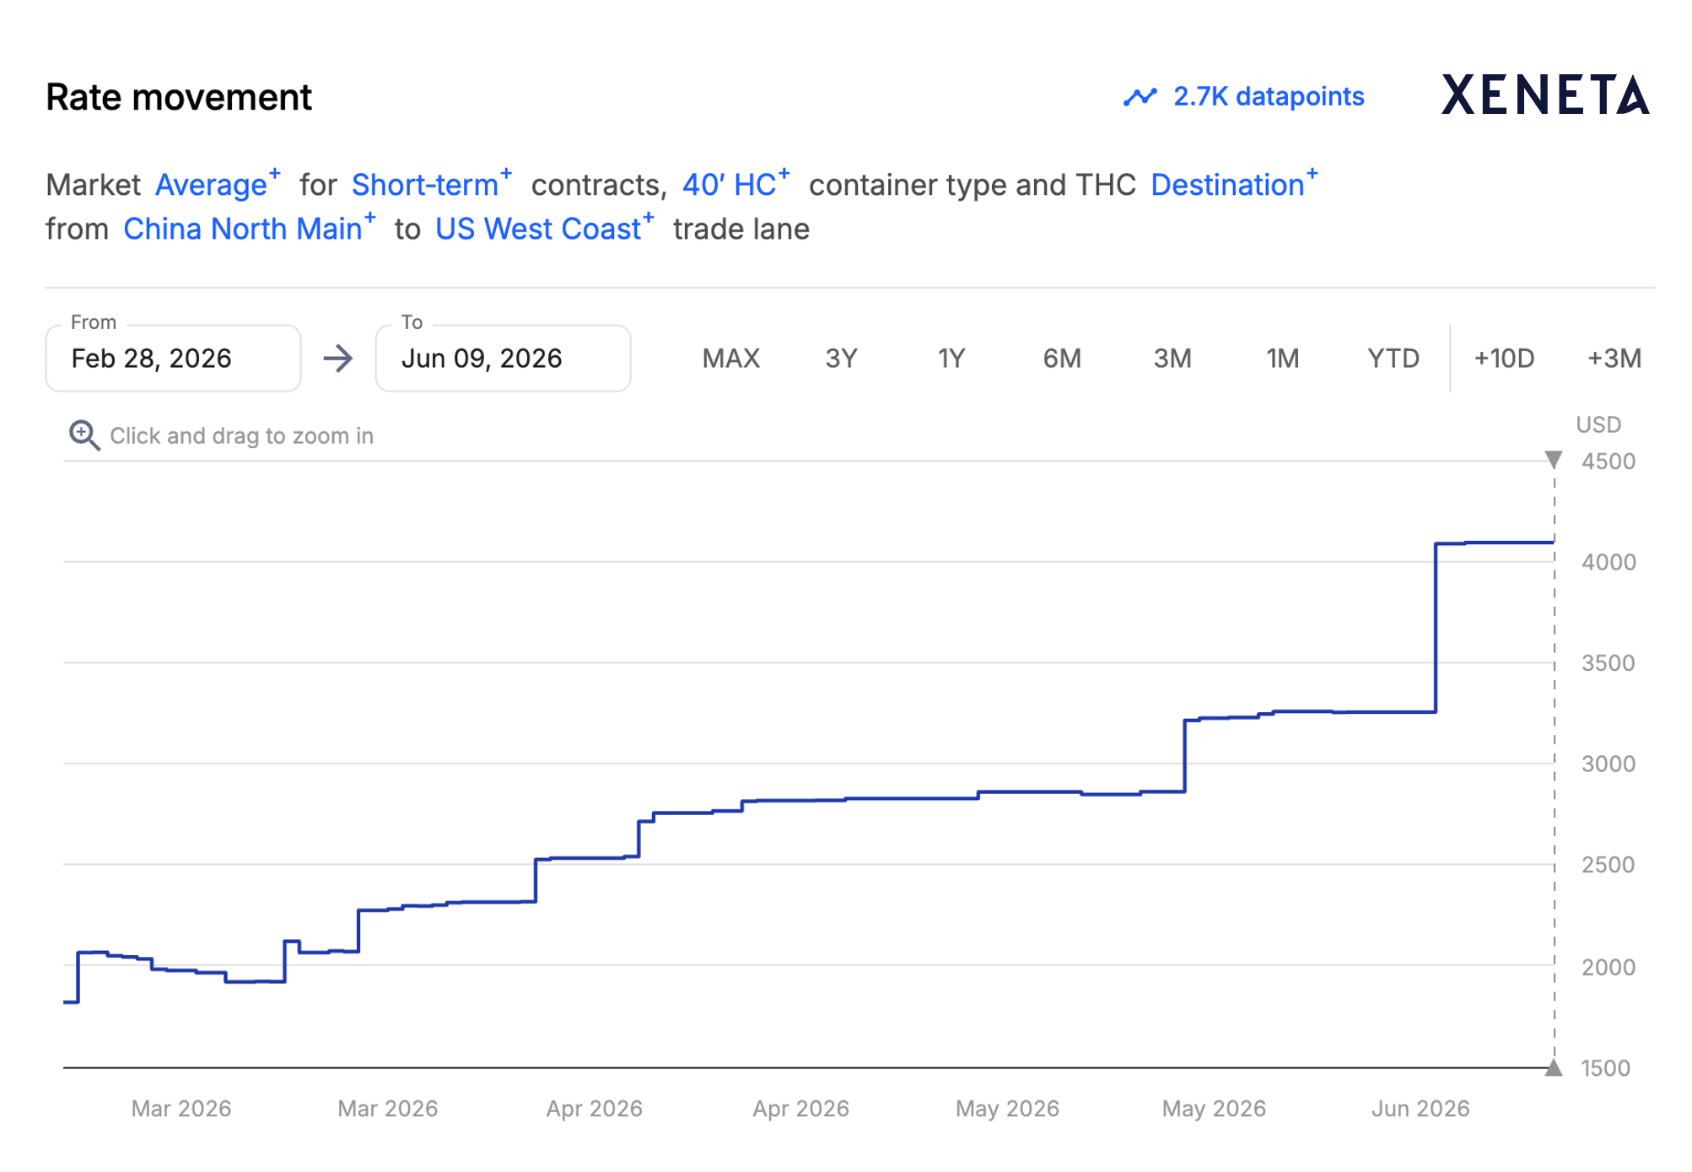Image resolution: width=1692 pixels, height=1172 pixels.
Task: Open the 40' HC container type dropdown
Action: click(736, 184)
